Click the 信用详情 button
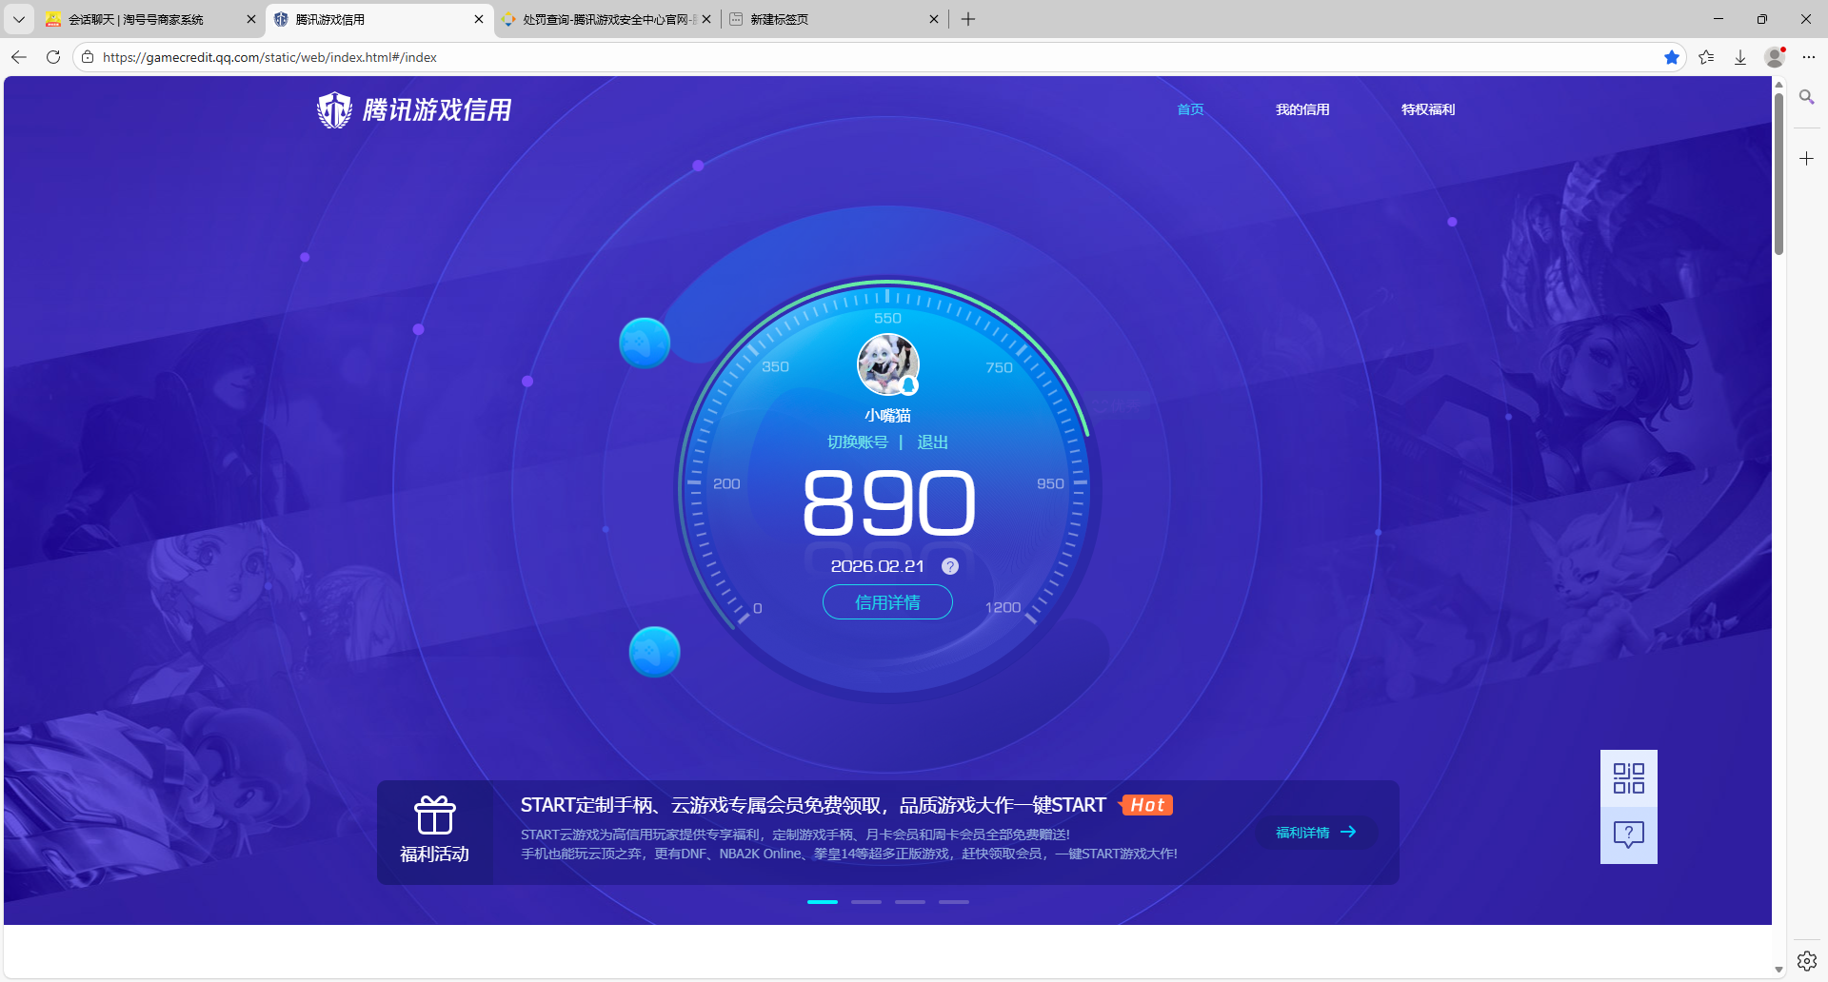Viewport: 1828px width, 982px height. [x=886, y=601]
